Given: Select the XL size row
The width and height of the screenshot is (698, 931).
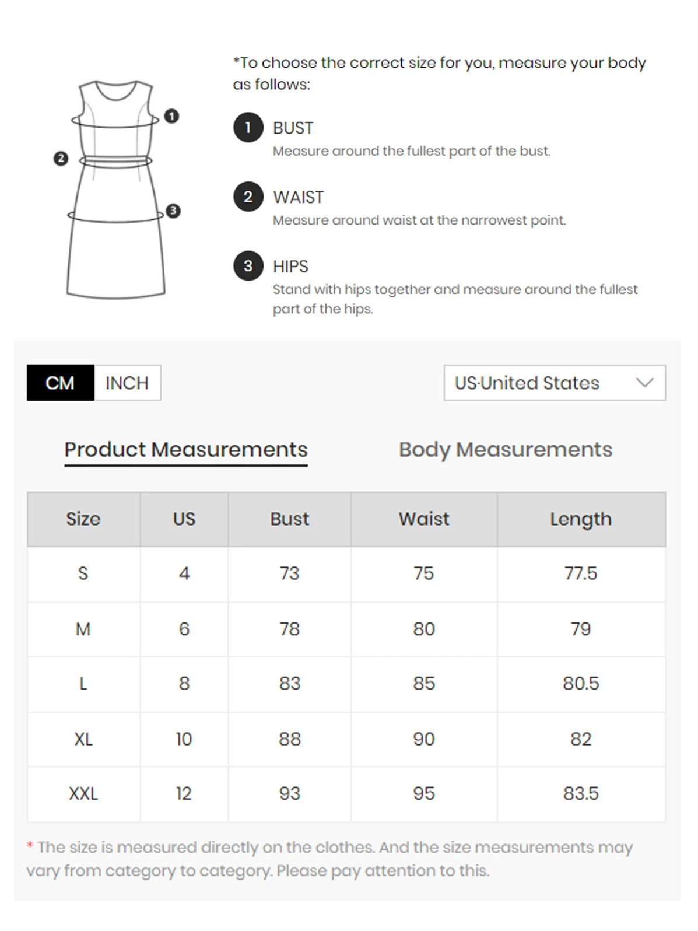Looking at the screenshot, I should (346, 739).
